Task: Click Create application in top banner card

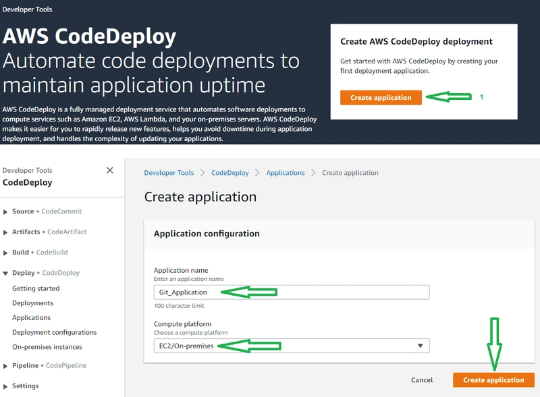Action: click(x=381, y=98)
